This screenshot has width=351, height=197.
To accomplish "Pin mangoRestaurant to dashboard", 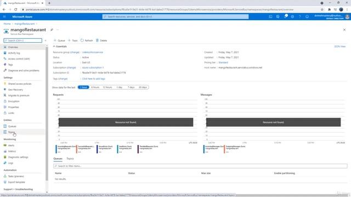I will coord(52,30).
